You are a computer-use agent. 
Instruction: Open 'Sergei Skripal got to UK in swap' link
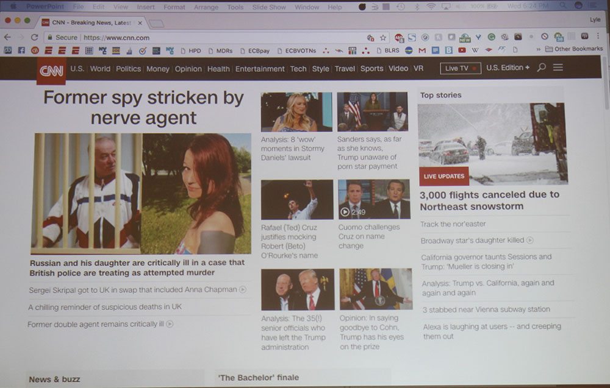[132, 290]
